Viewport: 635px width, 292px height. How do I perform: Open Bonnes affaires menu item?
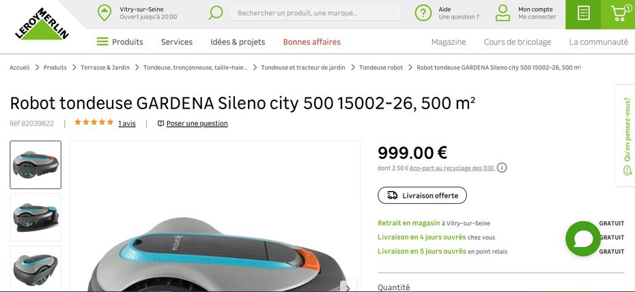pos(312,42)
